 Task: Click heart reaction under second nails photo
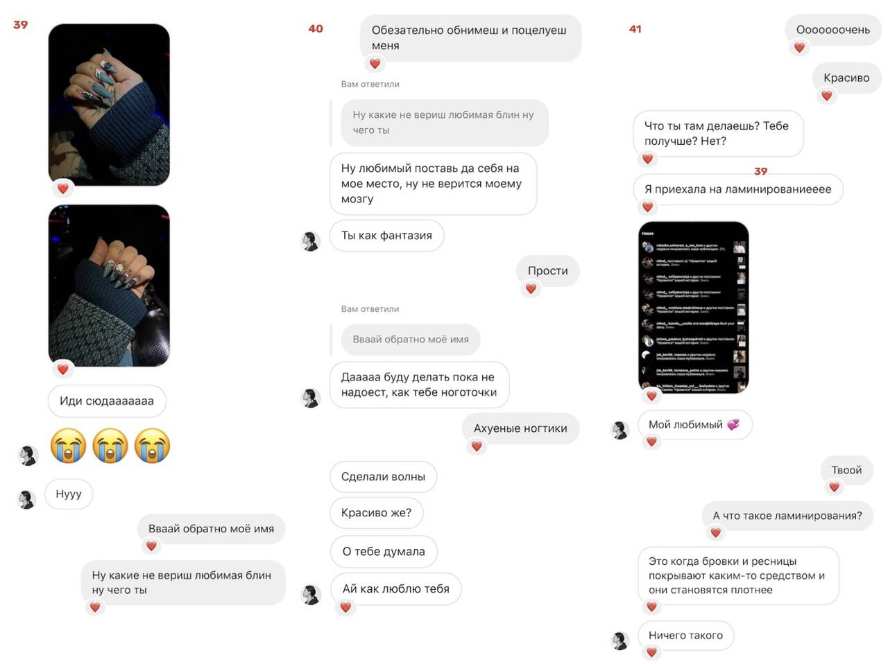[x=63, y=369]
